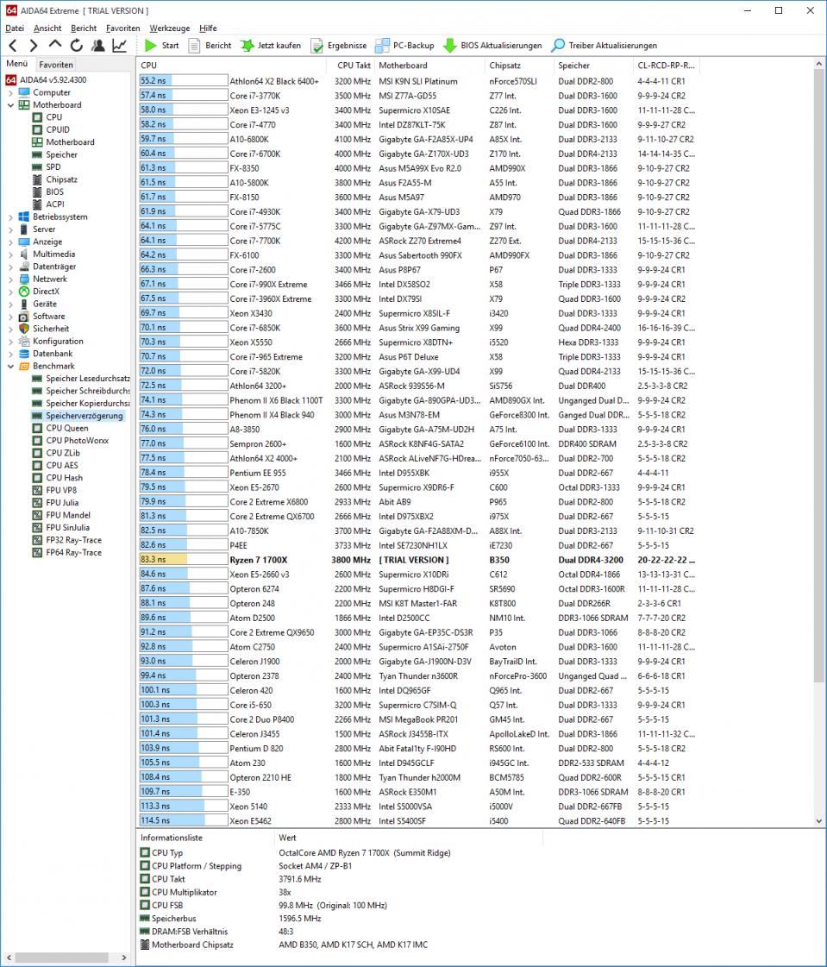Select the Ryzen 7 1700X result row

417,559
